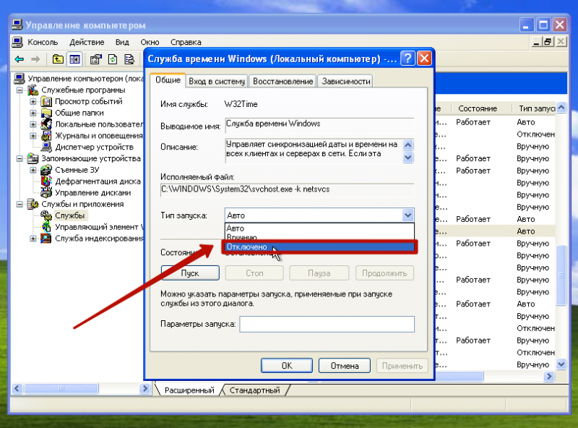578x428 pixels.
Task: Click the Выводимое имя text field
Action: point(319,126)
